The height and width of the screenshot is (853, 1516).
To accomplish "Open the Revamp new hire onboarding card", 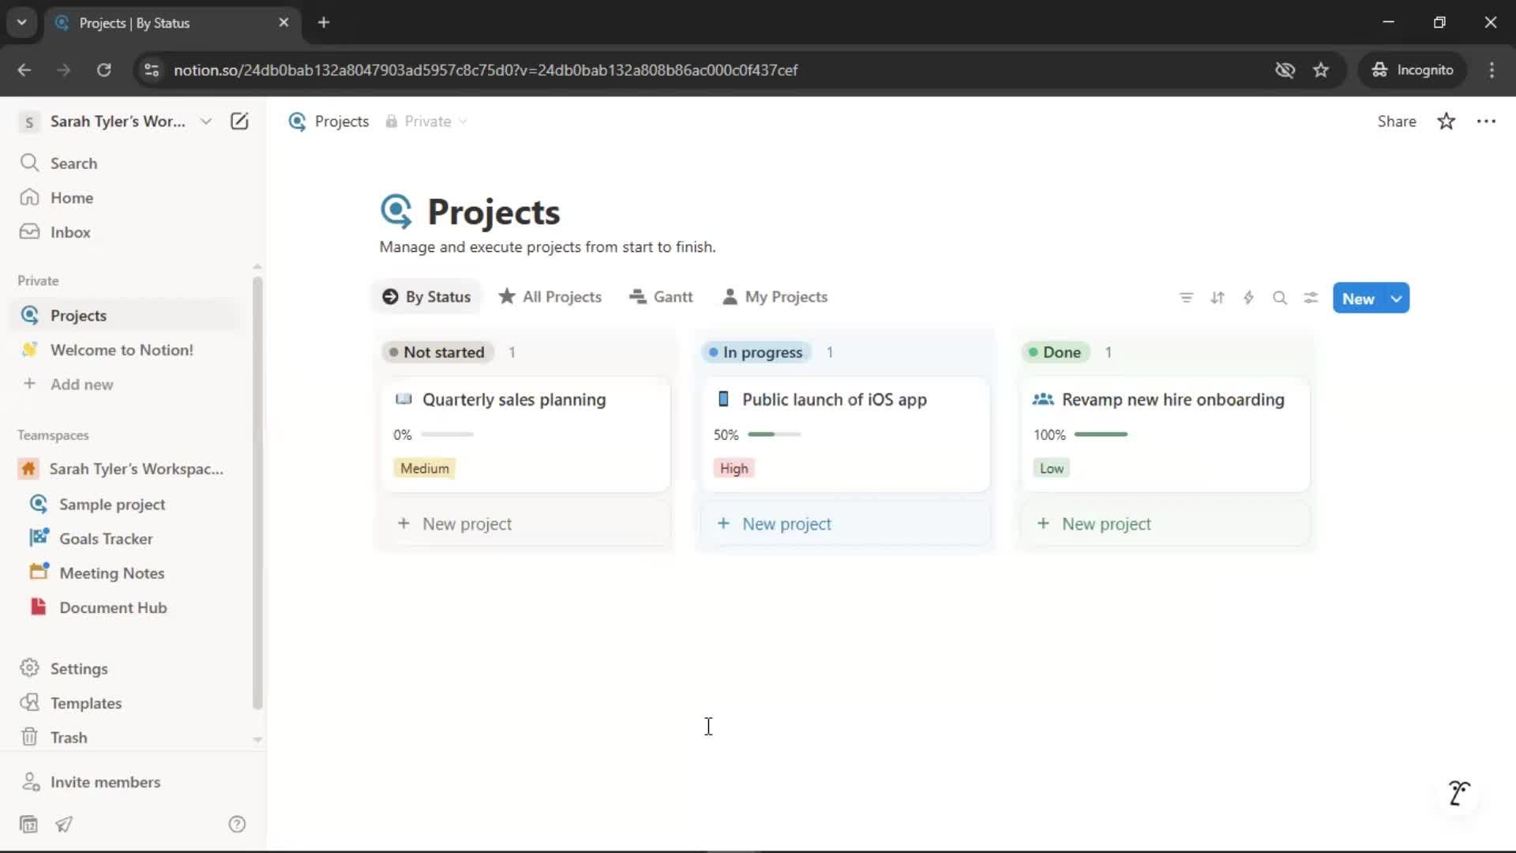I will (x=1165, y=435).
